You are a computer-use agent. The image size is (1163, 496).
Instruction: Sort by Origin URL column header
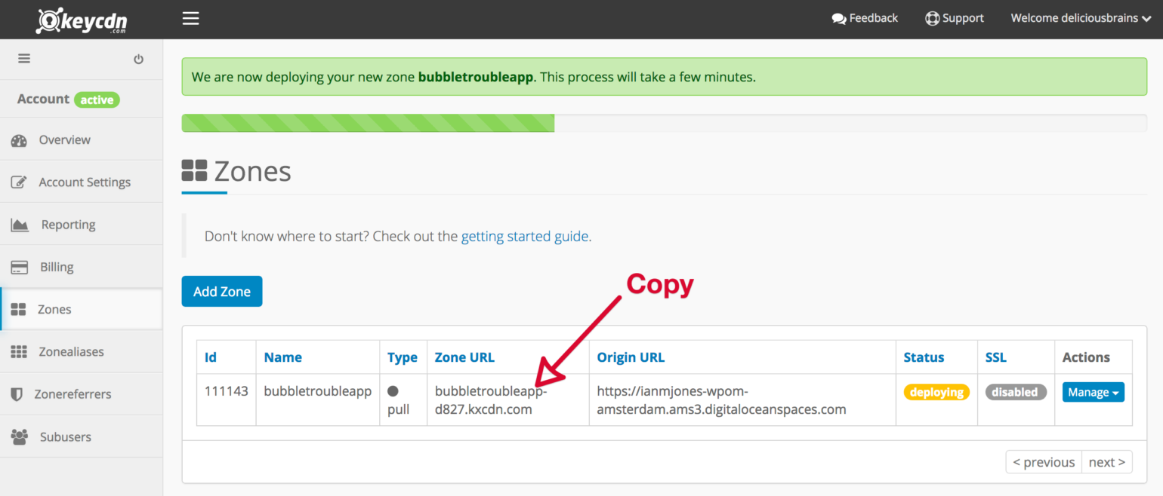tap(631, 357)
